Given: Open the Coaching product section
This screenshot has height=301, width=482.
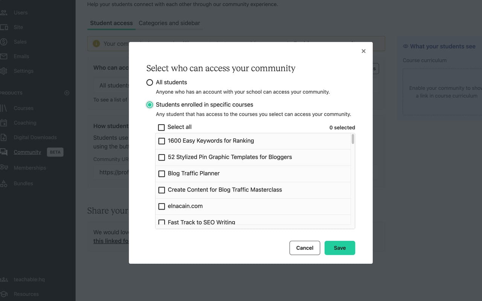Looking at the screenshot, I should point(24,123).
